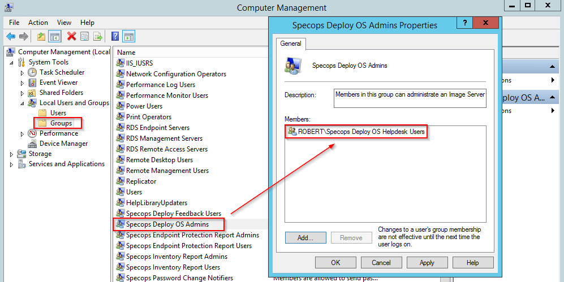
Task: Select Remote Management Users group
Action: [x=167, y=171]
